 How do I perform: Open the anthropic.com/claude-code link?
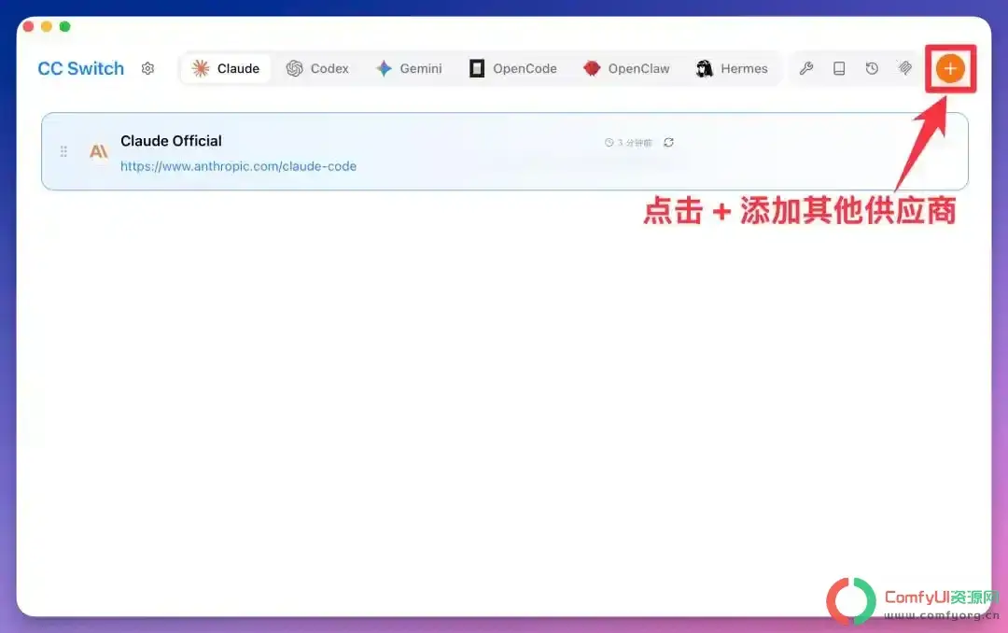[x=239, y=166]
